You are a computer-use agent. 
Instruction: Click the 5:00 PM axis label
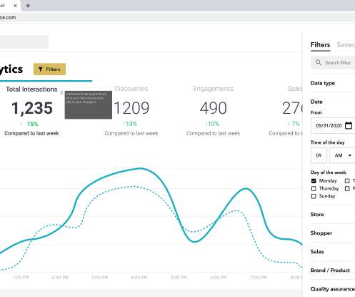(x=179, y=278)
